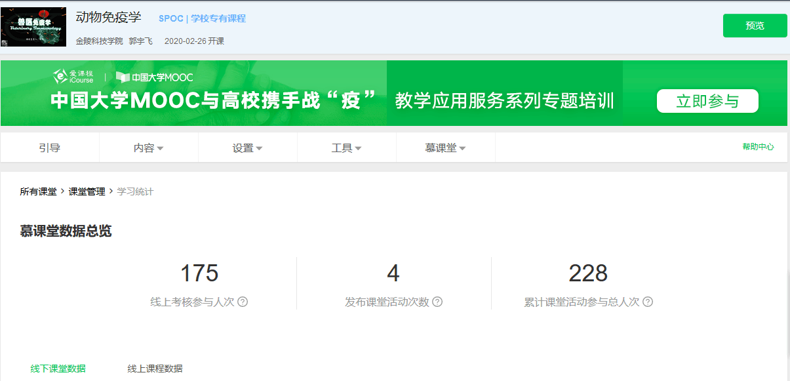The width and height of the screenshot is (790, 381).
Task: Expand the 慕课堂 dropdown menu
Action: [446, 148]
